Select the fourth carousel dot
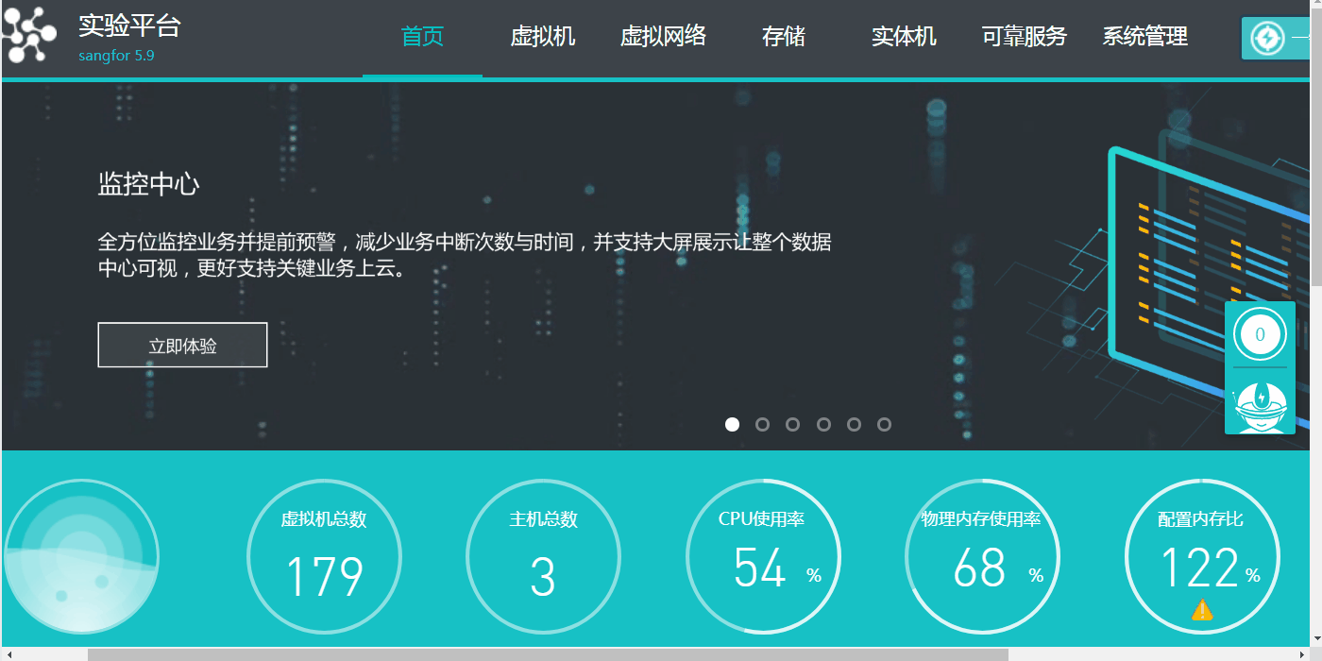This screenshot has height=661, width=1322. [x=823, y=424]
